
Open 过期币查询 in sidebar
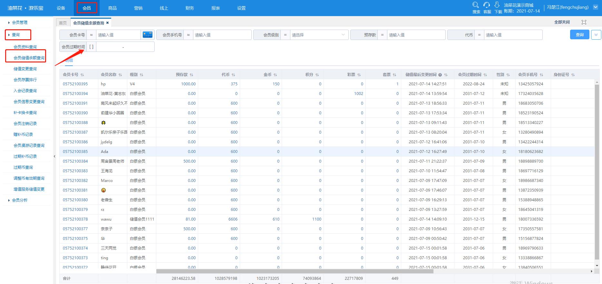point(23,167)
